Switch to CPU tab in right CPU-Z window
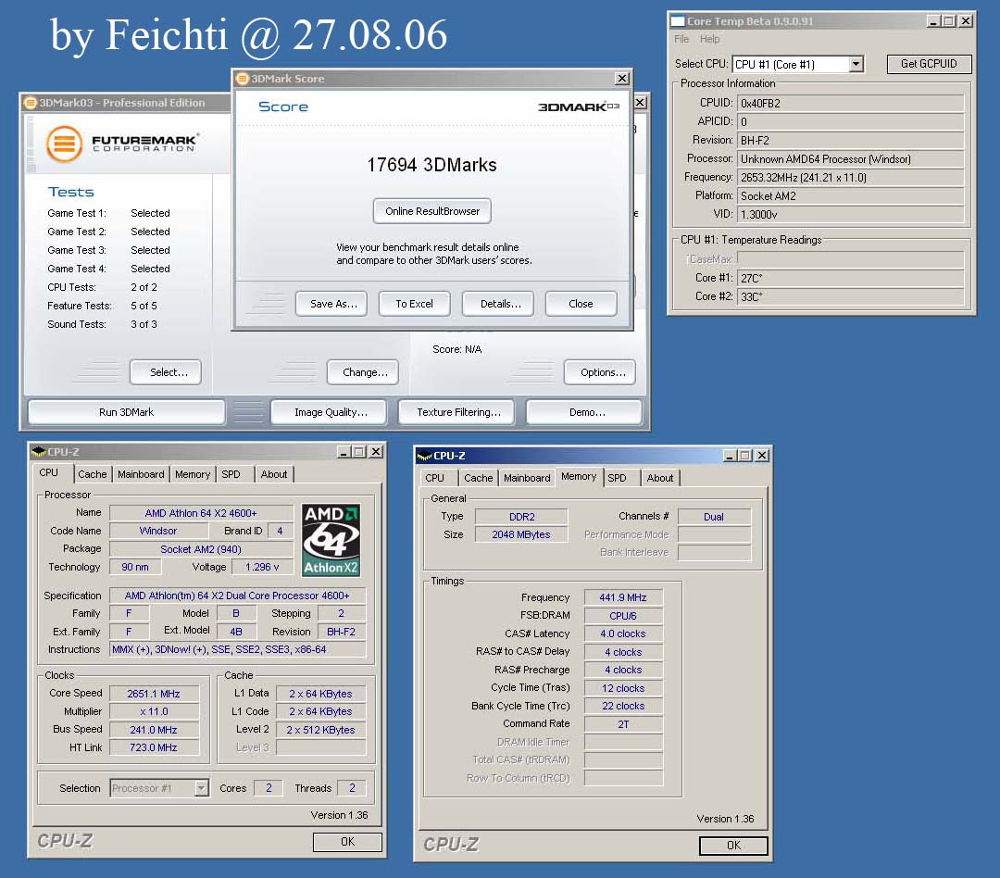Image resolution: width=1000 pixels, height=878 pixels. (435, 478)
